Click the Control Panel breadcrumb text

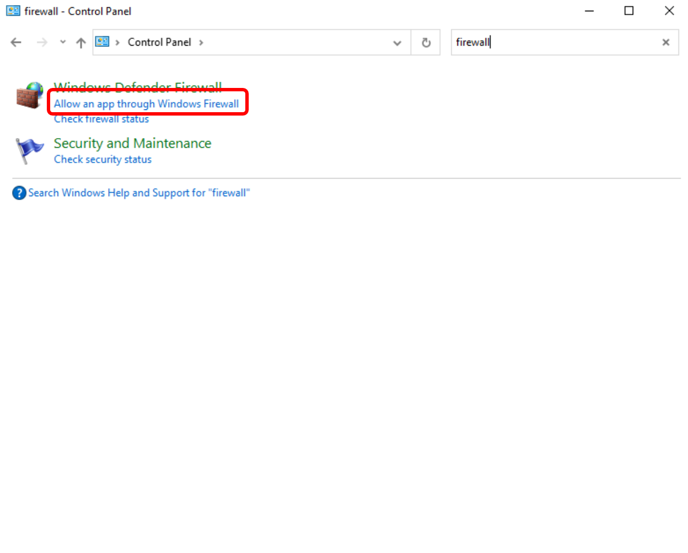pos(160,42)
